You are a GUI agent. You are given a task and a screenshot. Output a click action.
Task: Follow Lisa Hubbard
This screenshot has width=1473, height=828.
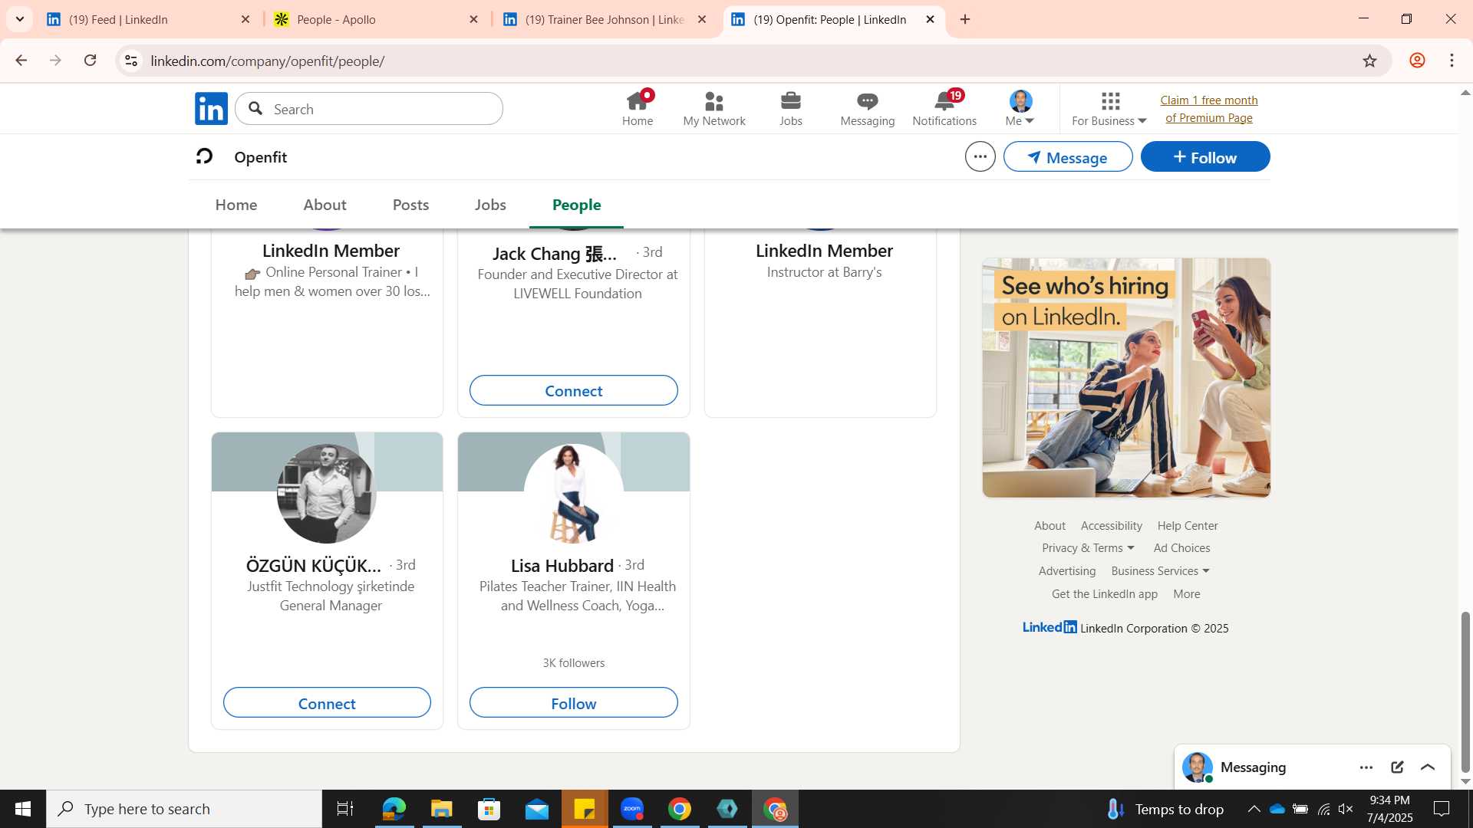point(573,703)
